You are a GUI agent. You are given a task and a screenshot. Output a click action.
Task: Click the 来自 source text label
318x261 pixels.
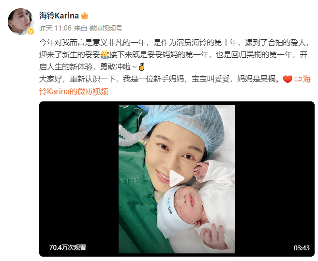(80, 28)
